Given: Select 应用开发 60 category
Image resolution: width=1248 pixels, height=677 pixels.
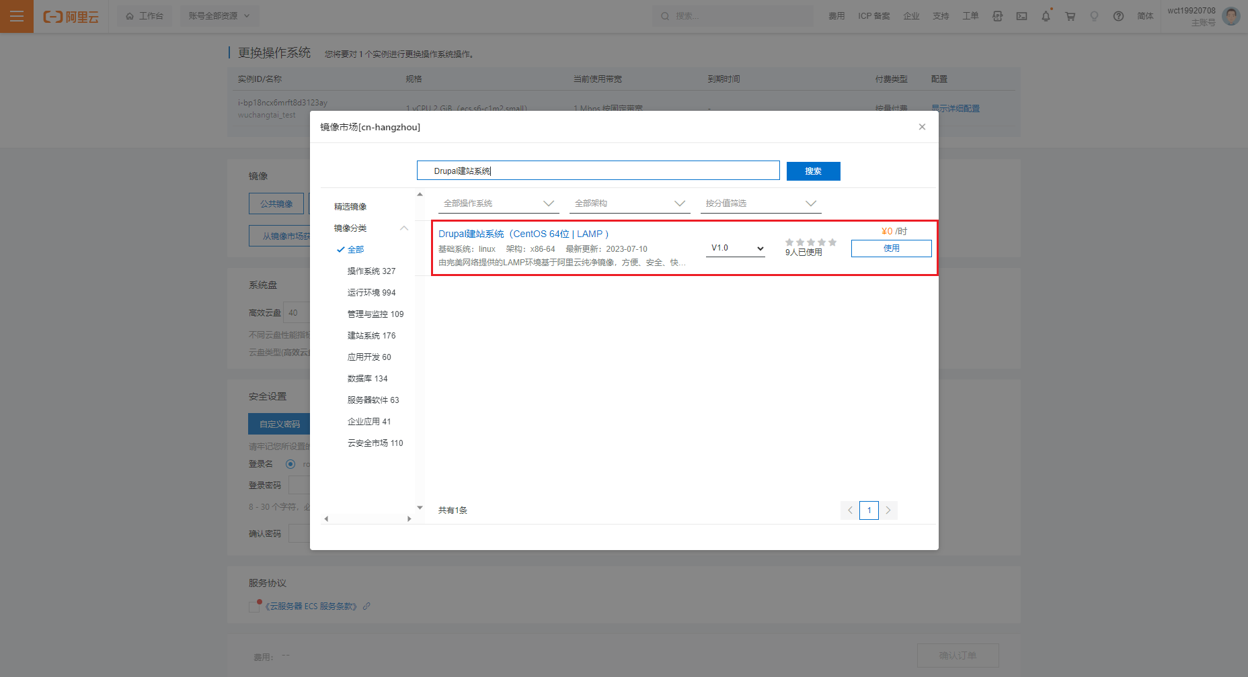Looking at the screenshot, I should 369,357.
